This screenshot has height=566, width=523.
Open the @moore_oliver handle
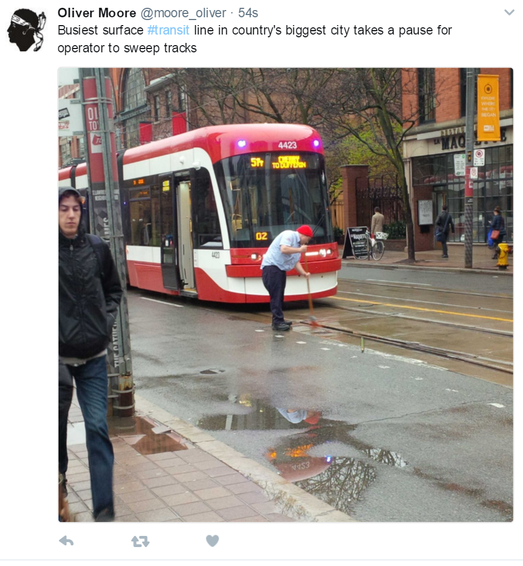pos(183,13)
